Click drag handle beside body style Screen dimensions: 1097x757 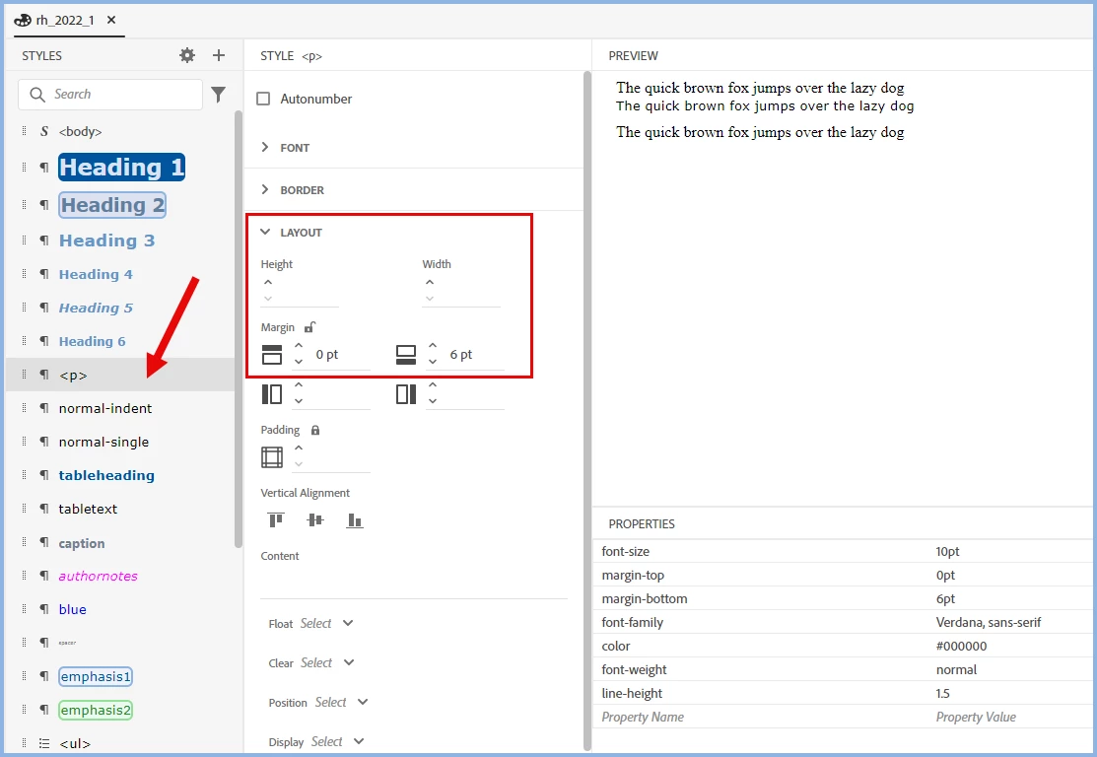click(x=24, y=131)
